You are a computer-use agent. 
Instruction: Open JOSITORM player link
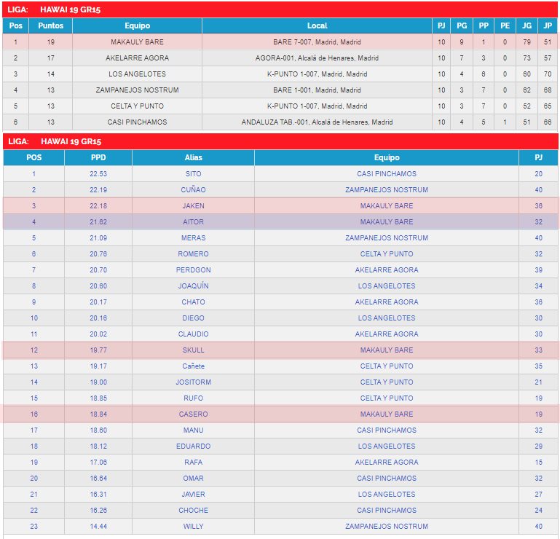tap(193, 382)
